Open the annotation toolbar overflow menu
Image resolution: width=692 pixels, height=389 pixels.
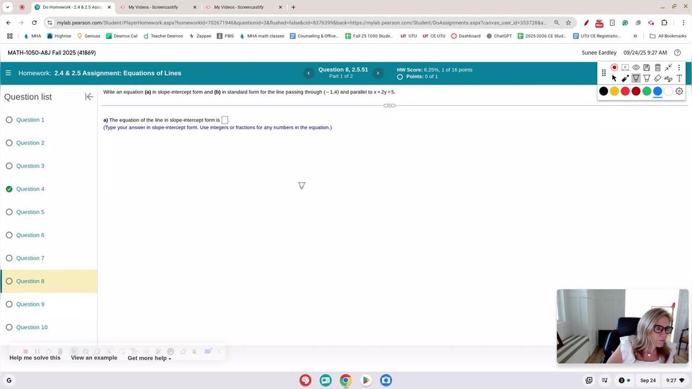coord(679,68)
